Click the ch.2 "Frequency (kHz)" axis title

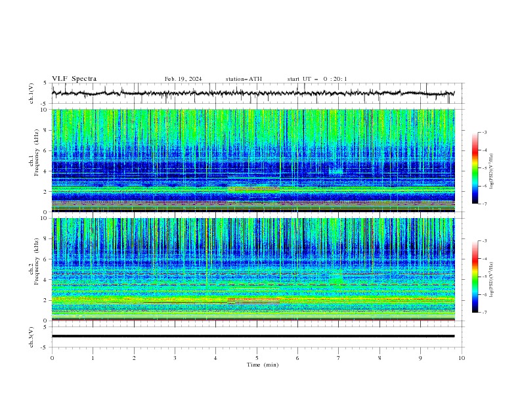click(x=37, y=261)
